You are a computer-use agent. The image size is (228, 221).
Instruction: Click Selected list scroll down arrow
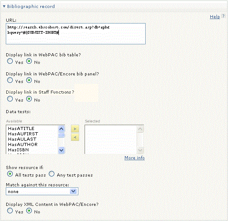(x=140, y=150)
